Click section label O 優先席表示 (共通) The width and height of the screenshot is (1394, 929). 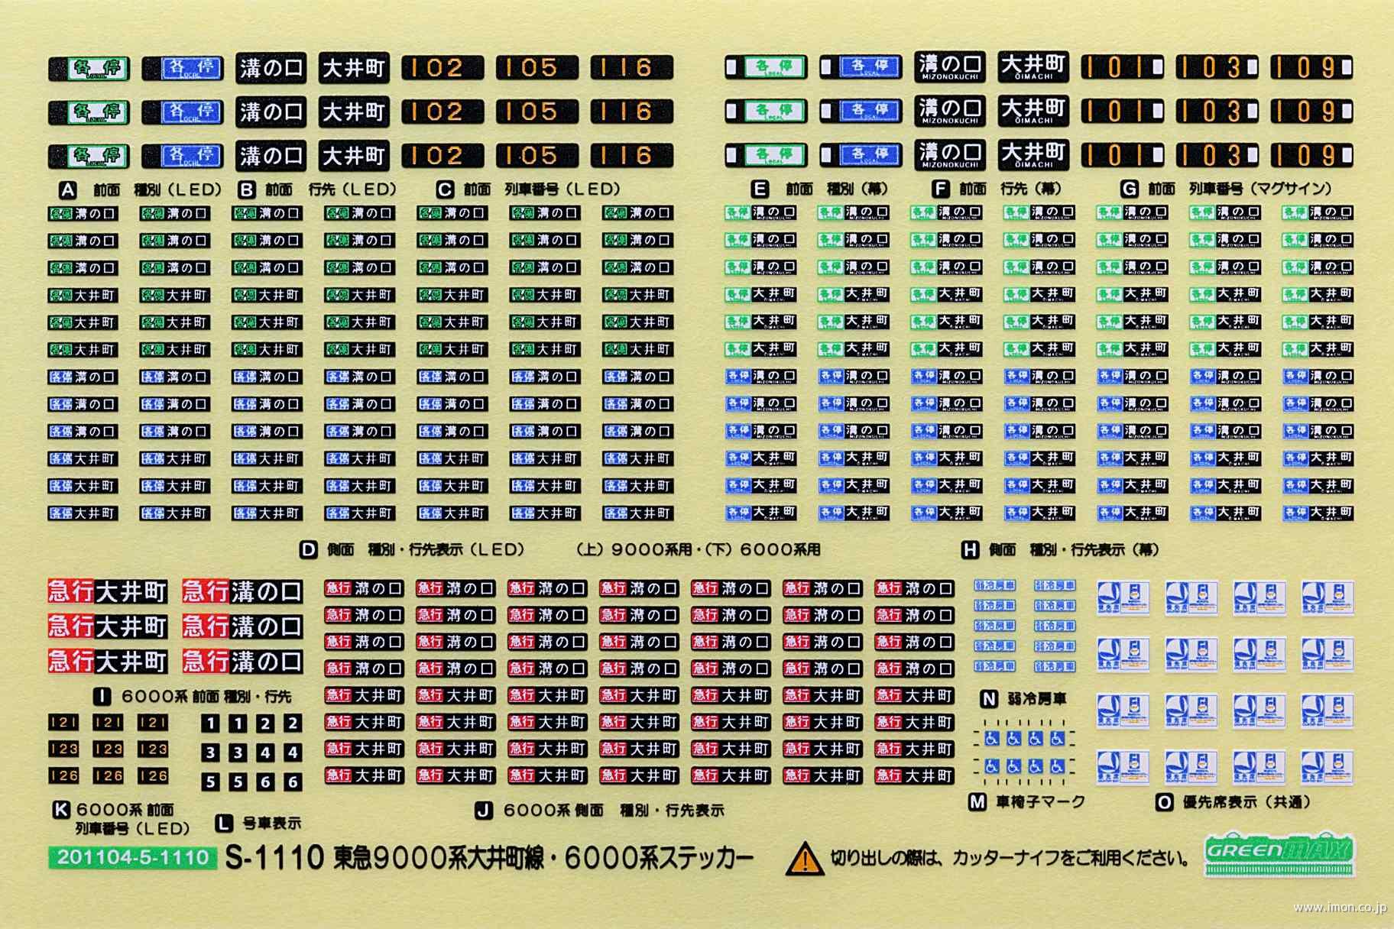point(1233,802)
